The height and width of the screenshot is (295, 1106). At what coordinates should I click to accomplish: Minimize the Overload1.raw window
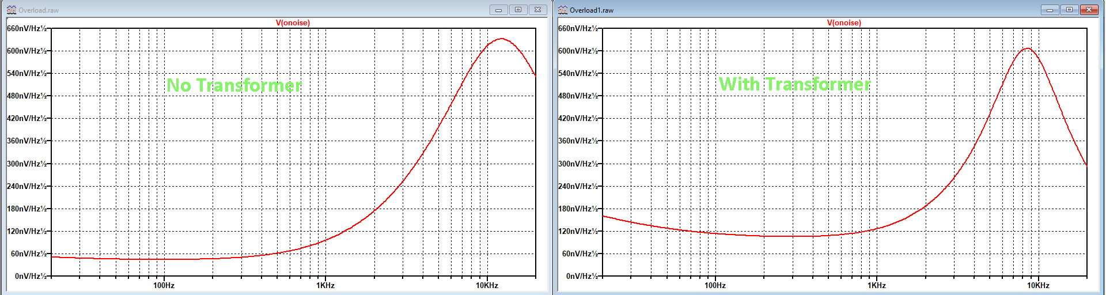[1050, 10]
